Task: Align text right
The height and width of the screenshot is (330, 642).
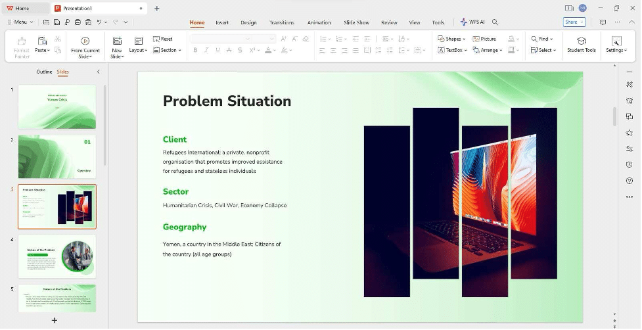Action: (345, 50)
